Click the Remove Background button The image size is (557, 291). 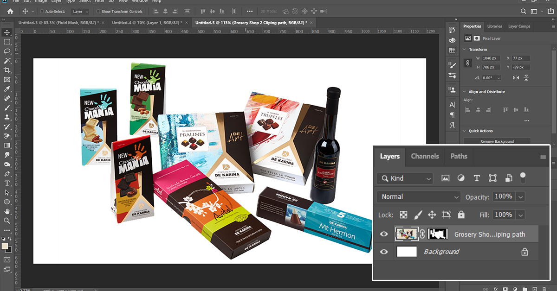pyautogui.click(x=497, y=141)
